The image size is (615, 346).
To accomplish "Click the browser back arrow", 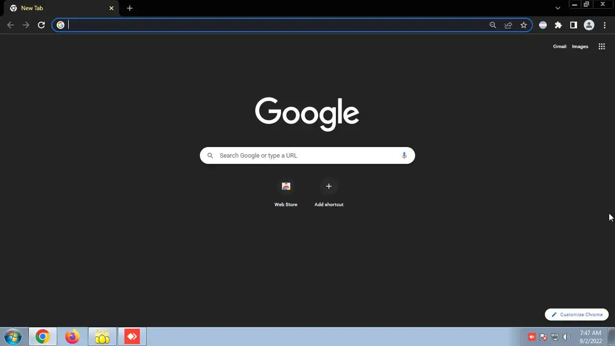I will coord(11,25).
